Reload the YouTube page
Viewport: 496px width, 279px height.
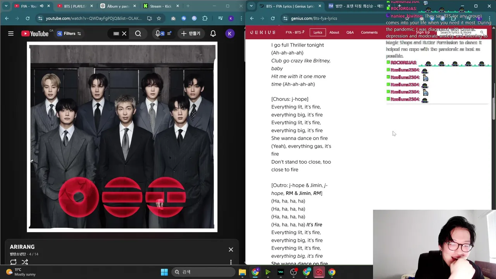click(28, 18)
